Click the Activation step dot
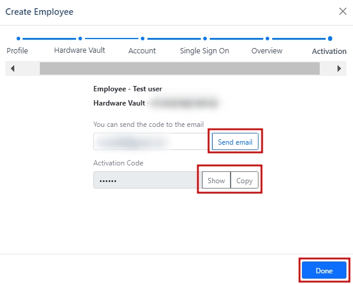353x284 pixels. point(330,39)
